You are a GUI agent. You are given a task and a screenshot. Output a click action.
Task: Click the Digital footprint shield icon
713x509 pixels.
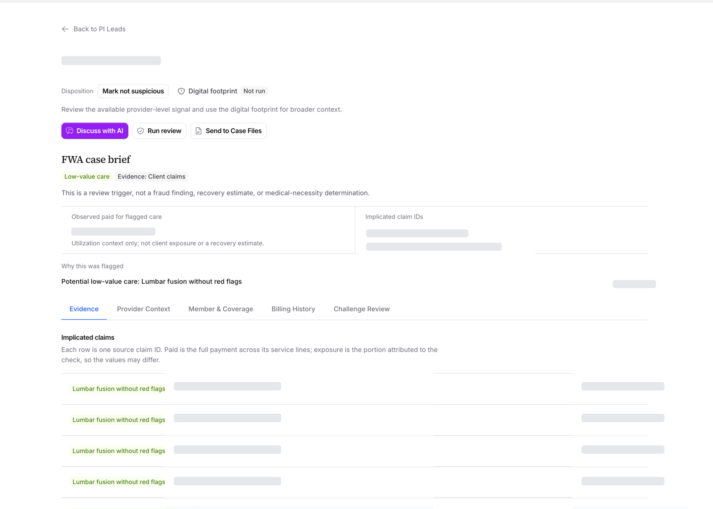coord(181,91)
